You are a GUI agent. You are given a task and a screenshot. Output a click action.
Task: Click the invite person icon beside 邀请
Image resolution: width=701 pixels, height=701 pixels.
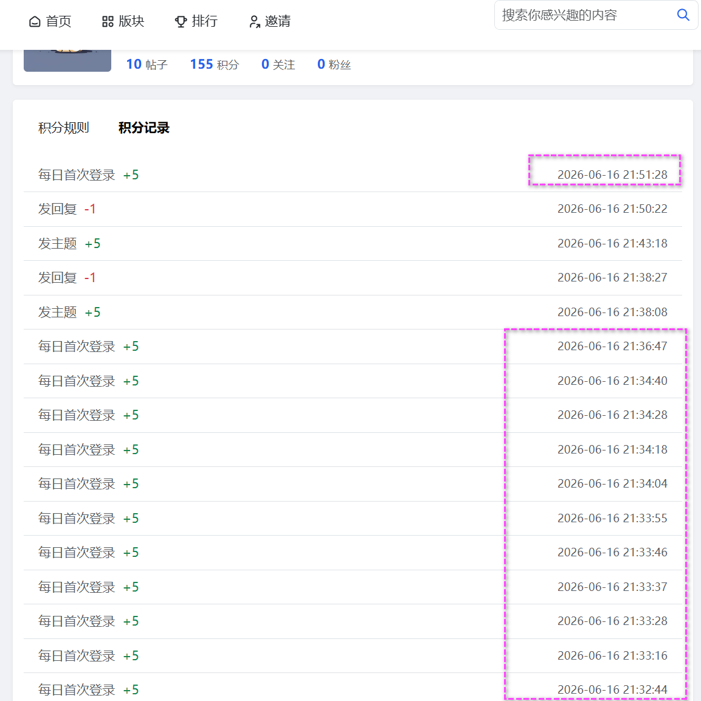click(x=254, y=21)
